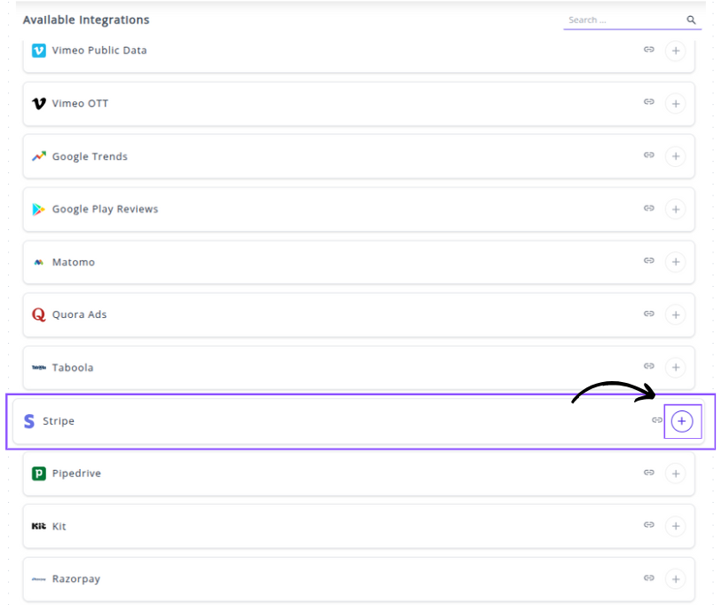Viewport: 722px width, 605px height.
Task: Focus the integrations search field
Action: click(623, 20)
